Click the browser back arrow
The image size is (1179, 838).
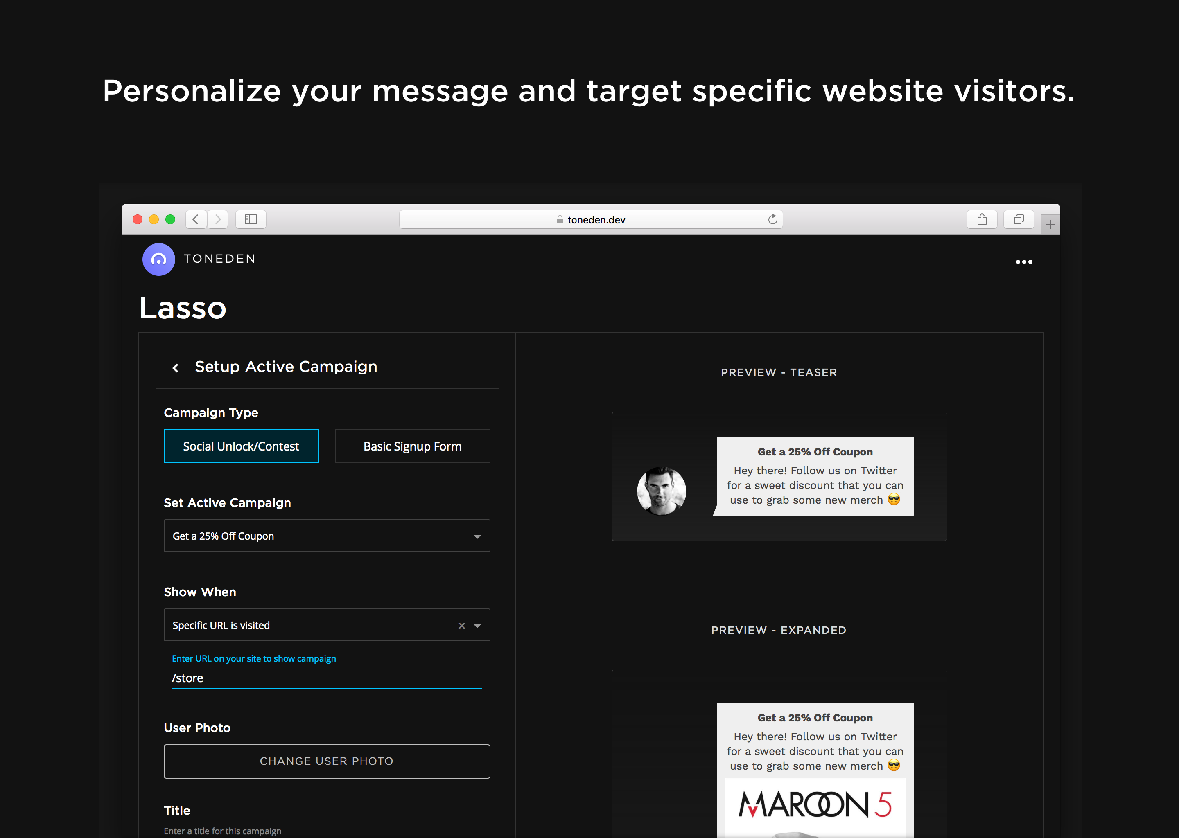pyautogui.click(x=196, y=219)
